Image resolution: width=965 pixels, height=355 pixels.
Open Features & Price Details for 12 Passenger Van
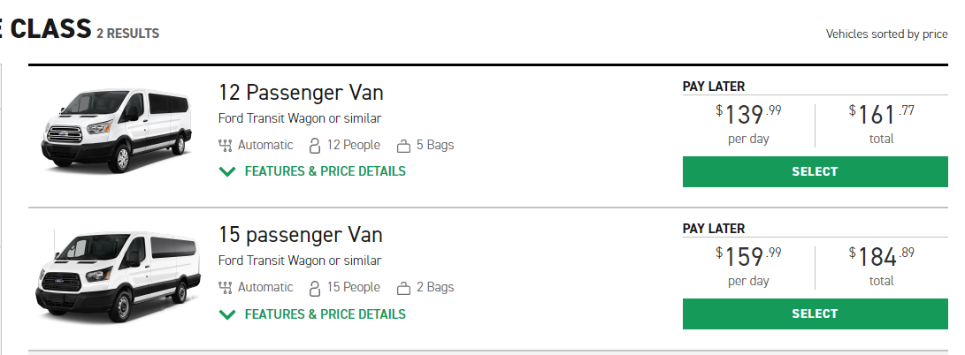point(325,171)
